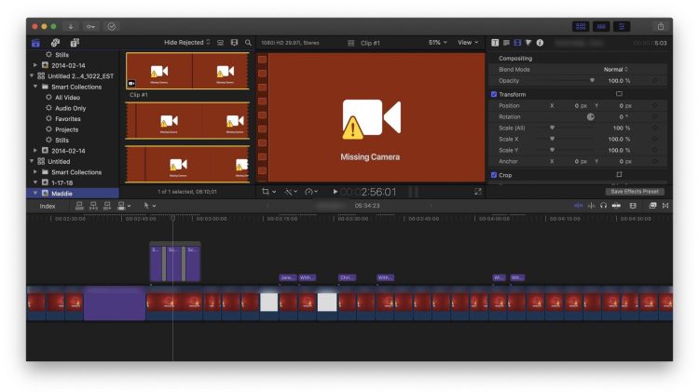
Task: Open the timeline Index
Action: pyautogui.click(x=48, y=206)
